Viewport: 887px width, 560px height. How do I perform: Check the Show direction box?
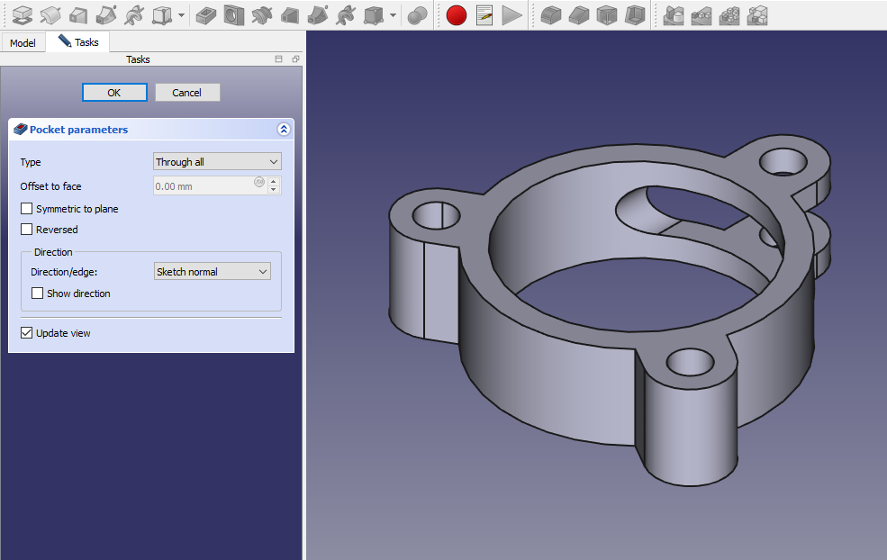38,294
